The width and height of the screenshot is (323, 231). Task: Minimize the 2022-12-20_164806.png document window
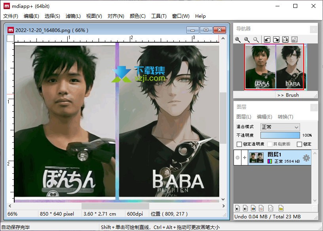pyautogui.click(x=193, y=30)
